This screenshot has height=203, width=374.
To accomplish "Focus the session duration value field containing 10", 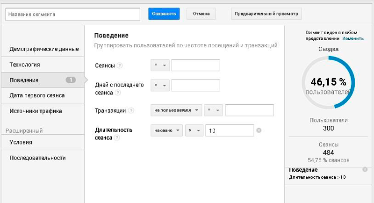I will [x=230, y=130].
